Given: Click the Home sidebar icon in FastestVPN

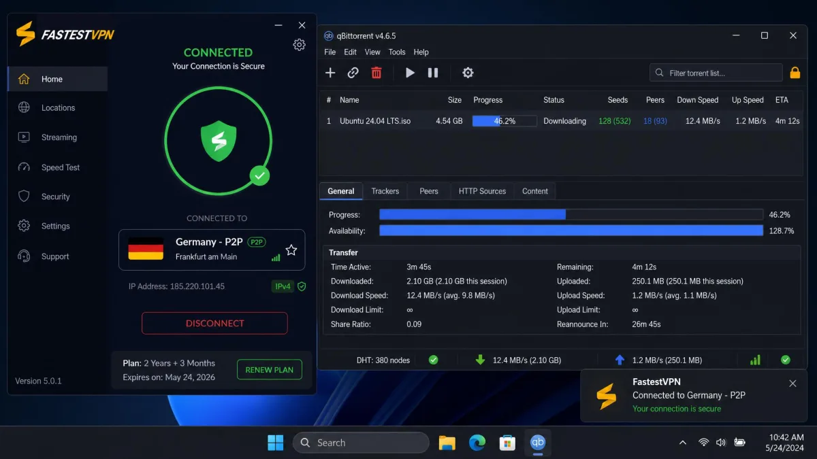Looking at the screenshot, I should tap(24, 79).
